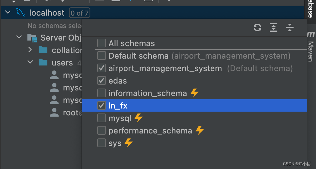Click the users folder icon
This screenshot has height=169, width=316.
coord(43,62)
